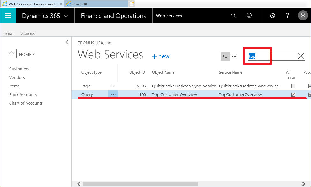Image resolution: width=311 pixels, height=187 pixels.
Task: Click the scroll left arrow
Action: [79, 184]
